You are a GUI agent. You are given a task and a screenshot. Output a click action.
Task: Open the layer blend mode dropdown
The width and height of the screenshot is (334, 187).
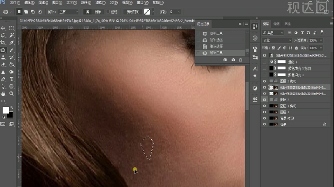pyautogui.click(x=277, y=40)
